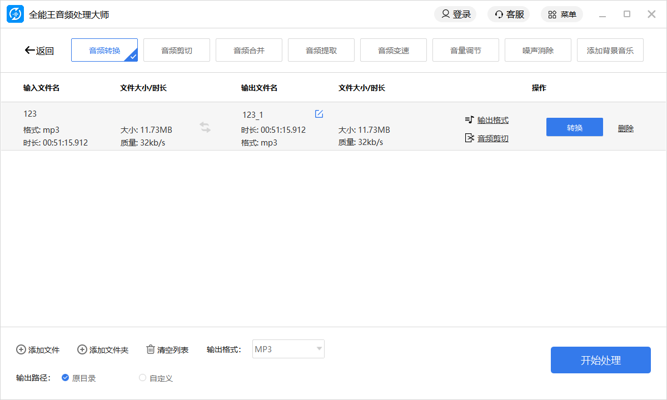Click the 删除 link for file 123
Viewport: 667px width, 400px height.
[625, 128]
